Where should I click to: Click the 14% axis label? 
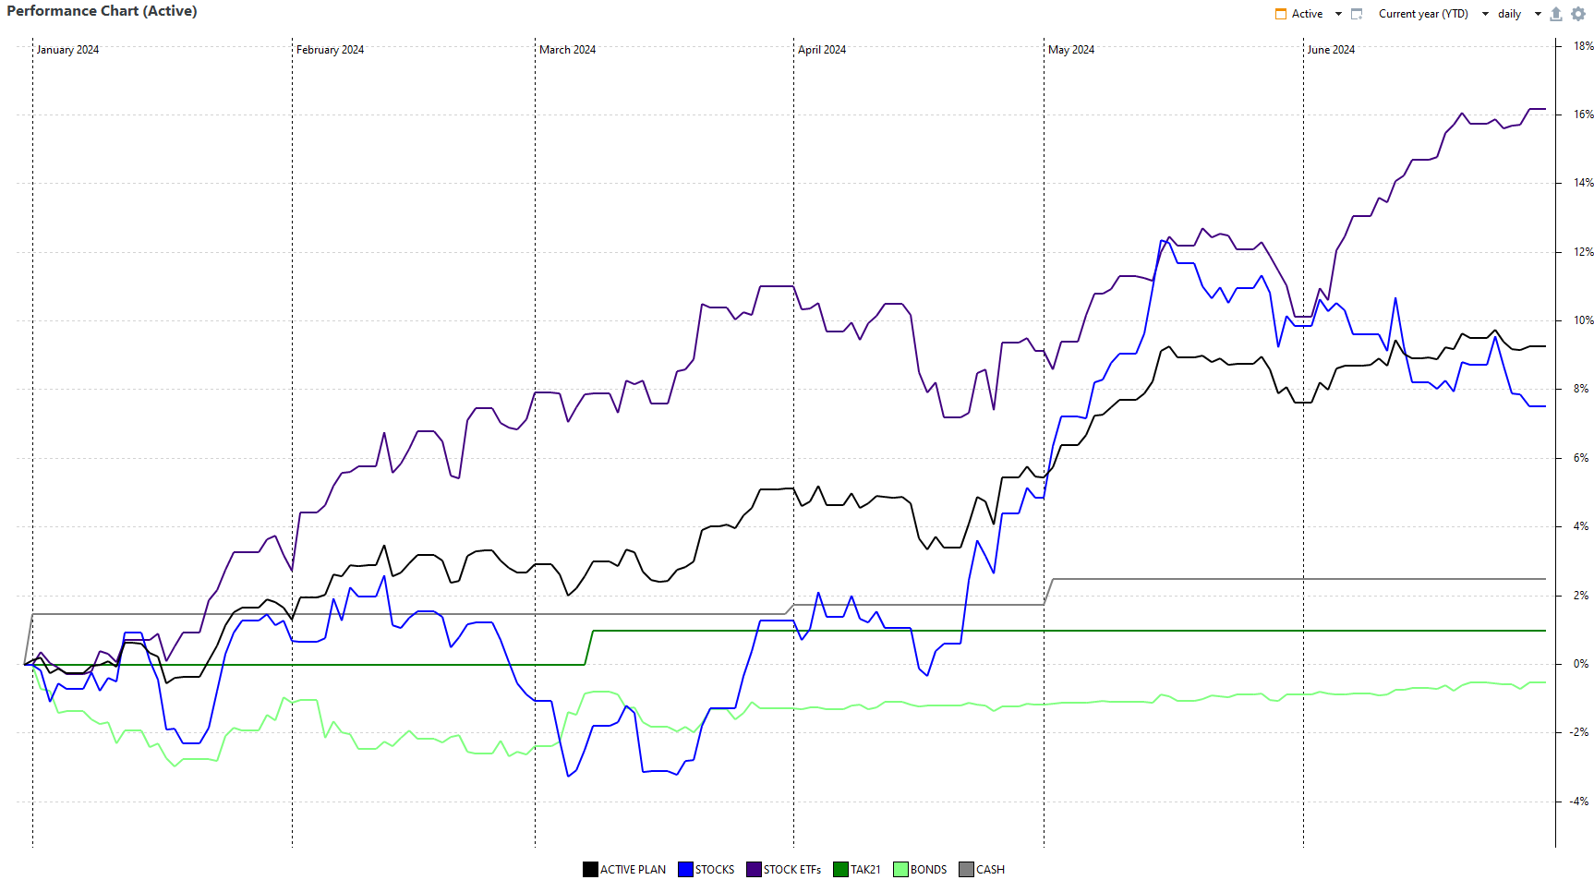tap(1583, 183)
